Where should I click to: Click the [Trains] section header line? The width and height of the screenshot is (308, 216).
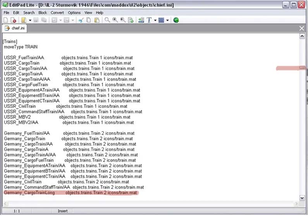[x=10, y=41]
